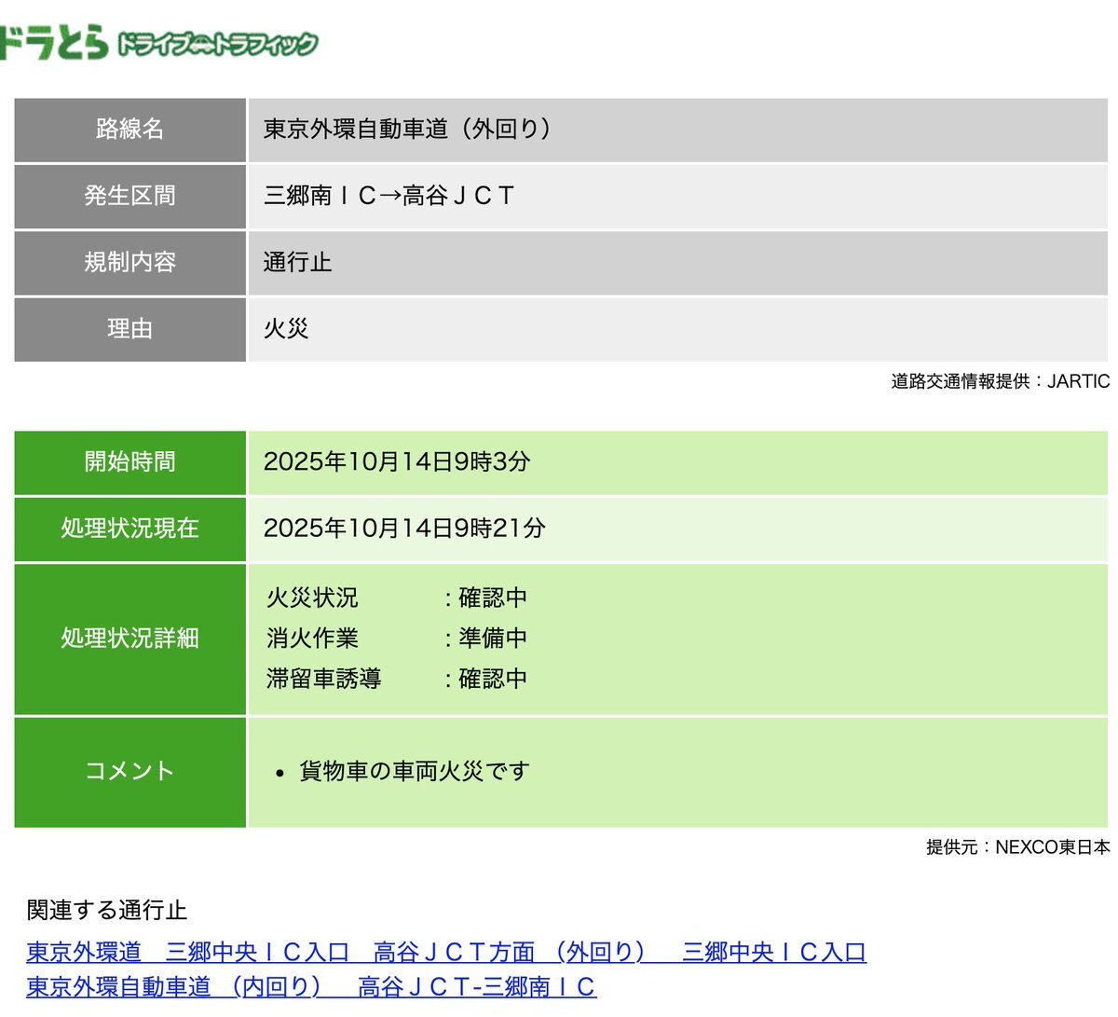Select the 発生区間 header cell
1118x1017 pixels.
130,196
